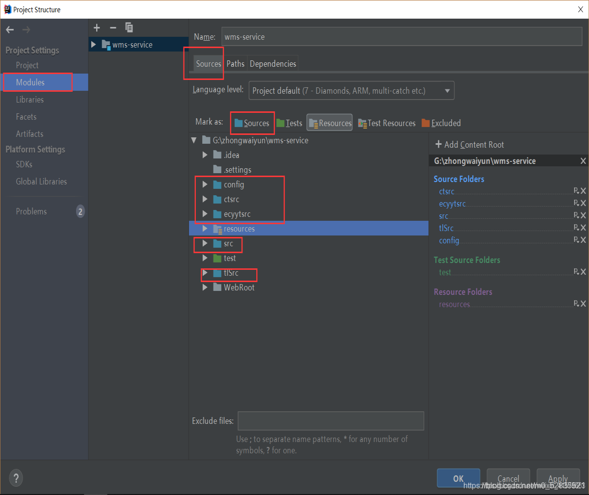Remove selected module with minus icon
Viewport: 589px width, 495px height.
click(113, 28)
